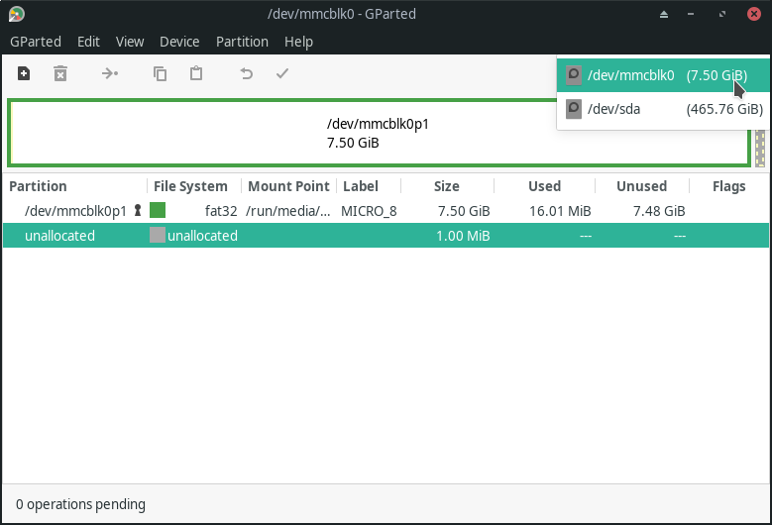Screen dimensions: 772x525
Task: Click the disk icon next to /dev/mmcblk0
Action: tap(574, 75)
